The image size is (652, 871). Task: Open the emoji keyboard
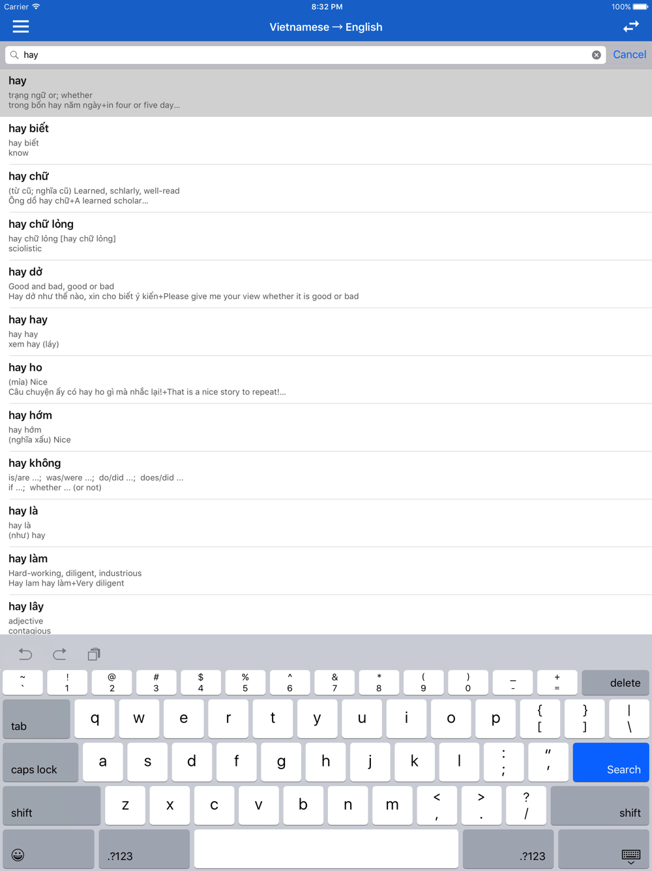coord(48,849)
